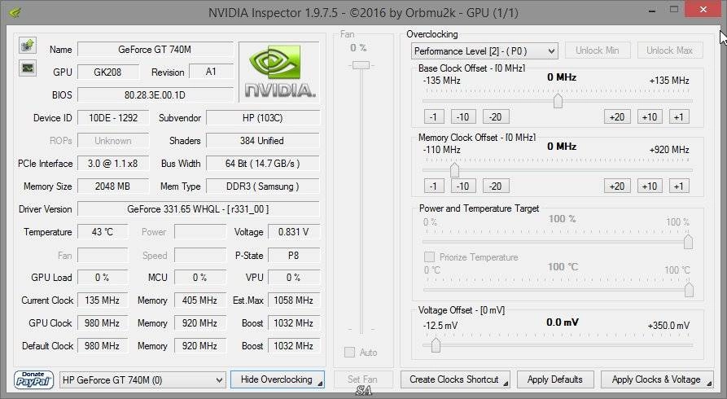Click the app icon in the title bar
Viewport: 727px width, 399px height.
(x=15, y=12)
